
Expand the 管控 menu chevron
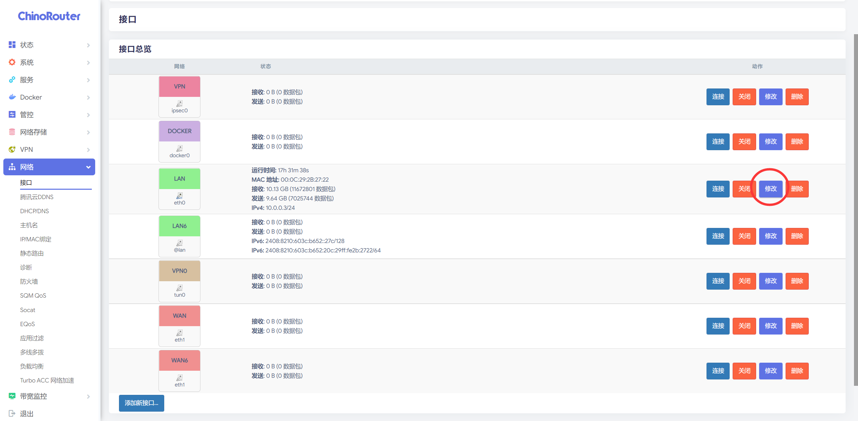88,115
